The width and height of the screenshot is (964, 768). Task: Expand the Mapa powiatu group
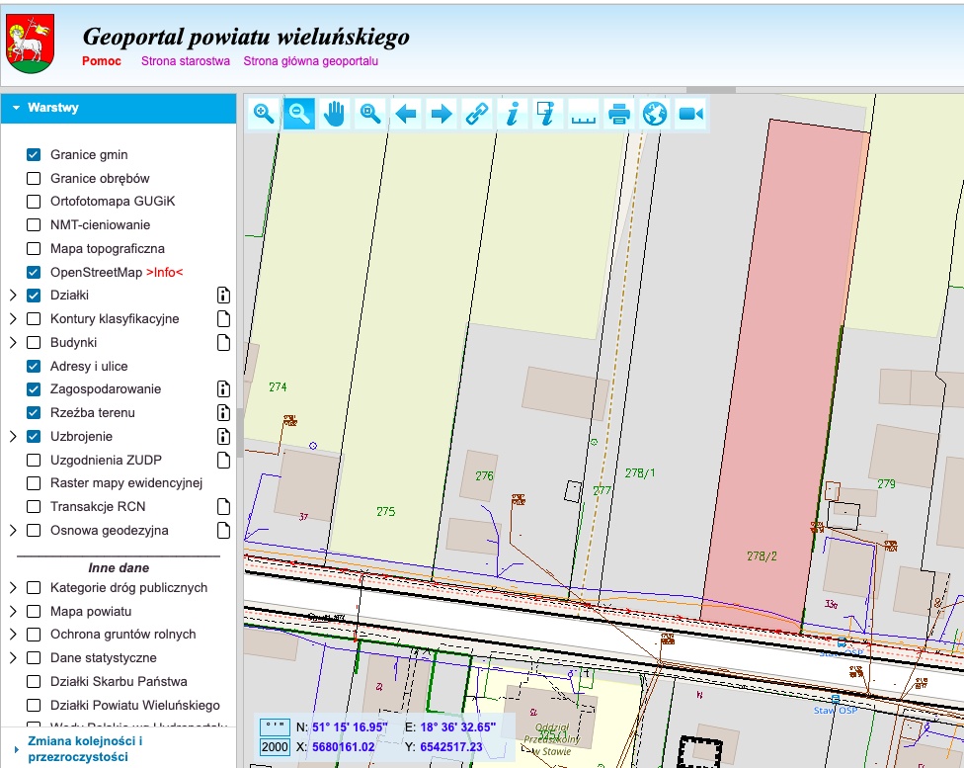tap(13, 611)
